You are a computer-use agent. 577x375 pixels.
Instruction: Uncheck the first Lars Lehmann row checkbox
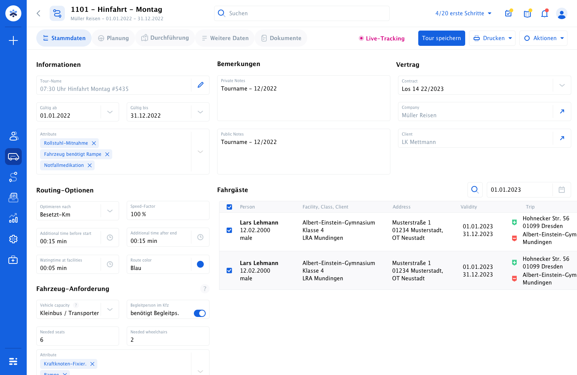229,230
